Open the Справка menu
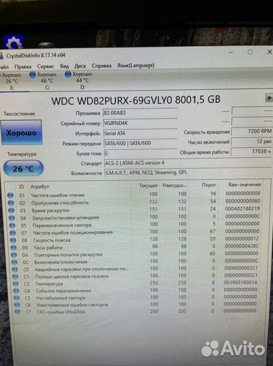The image size is (273, 366). pos(101,66)
